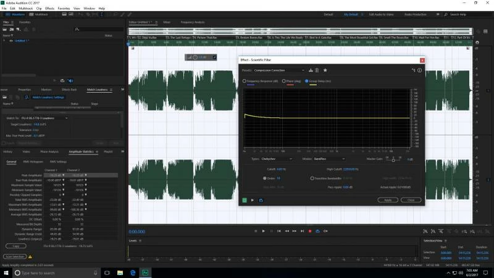Open the Types dropdown showing Chebychev

pyautogui.click(x=277, y=159)
